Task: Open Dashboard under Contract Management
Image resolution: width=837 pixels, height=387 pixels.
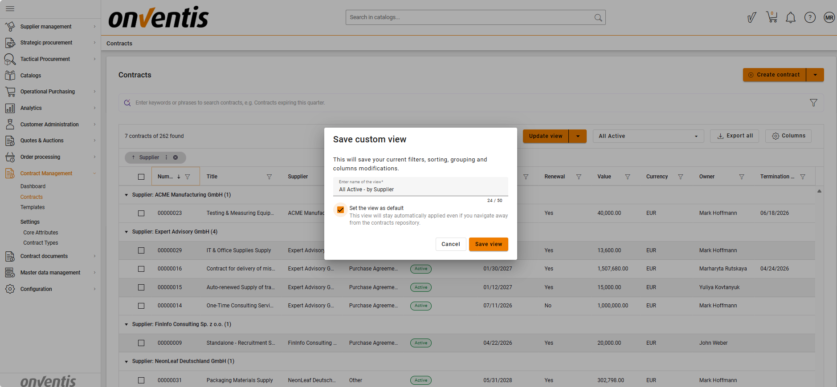Action: [x=33, y=186]
